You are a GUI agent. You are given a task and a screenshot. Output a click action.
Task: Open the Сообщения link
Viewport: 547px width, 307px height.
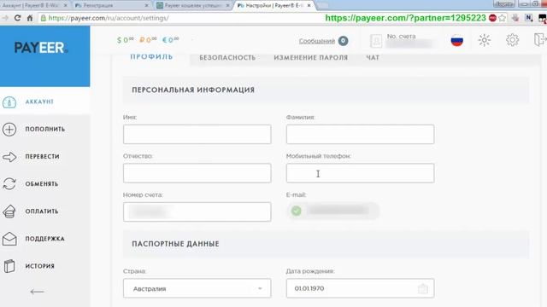317,41
